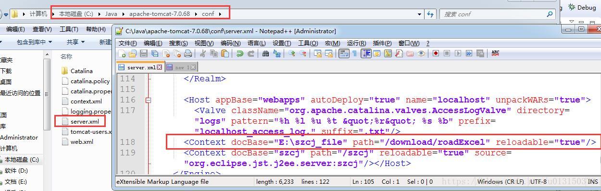Click the 搜索 conf search field
The height and width of the screenshot is (191, 601).
[498, 14]
